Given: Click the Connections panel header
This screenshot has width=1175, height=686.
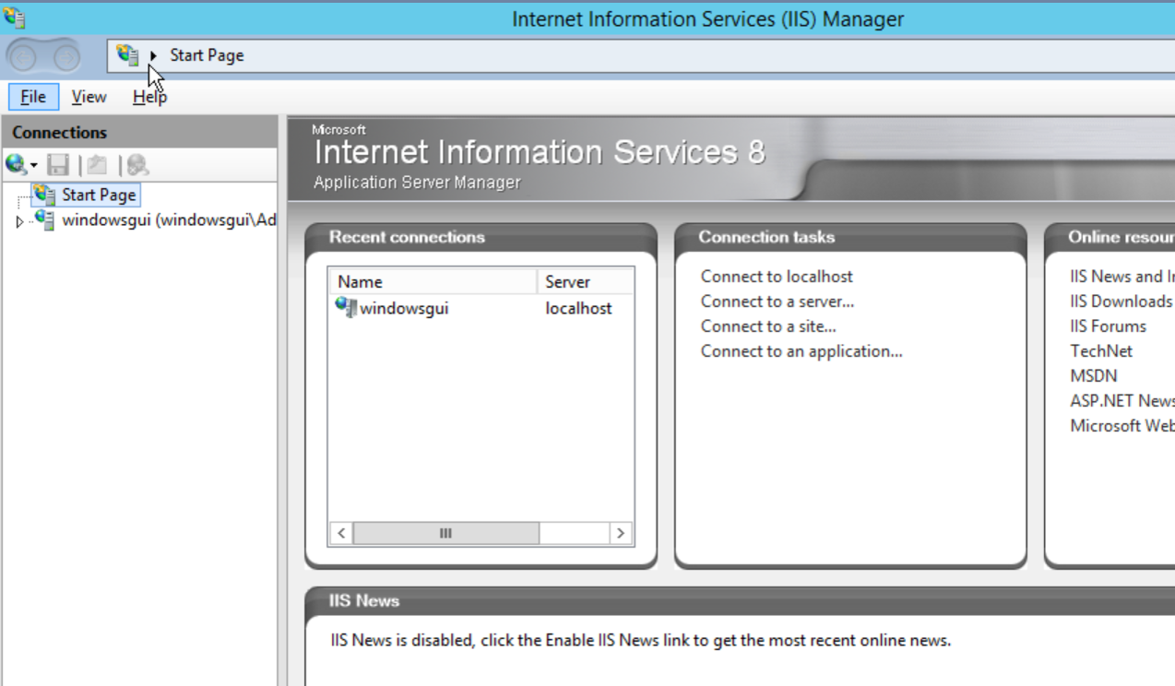Looking at the screenshot, I should pos(139,132).
